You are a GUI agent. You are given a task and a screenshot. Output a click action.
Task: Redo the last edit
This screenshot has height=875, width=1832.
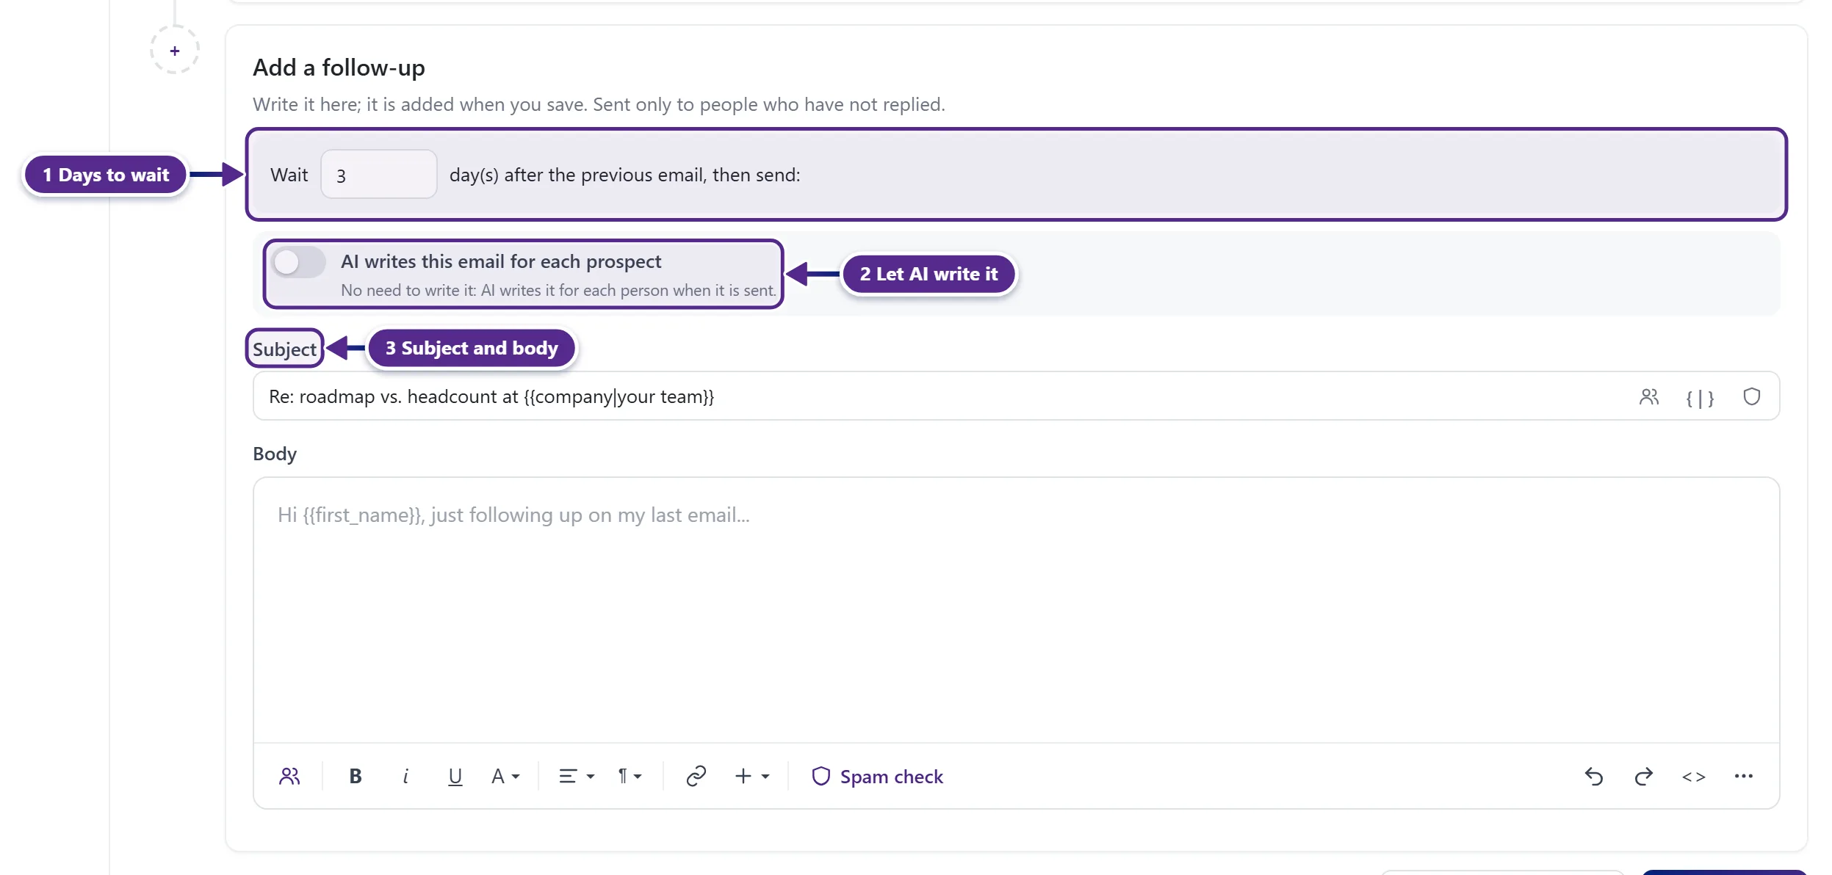click(x=1644, y=777)
